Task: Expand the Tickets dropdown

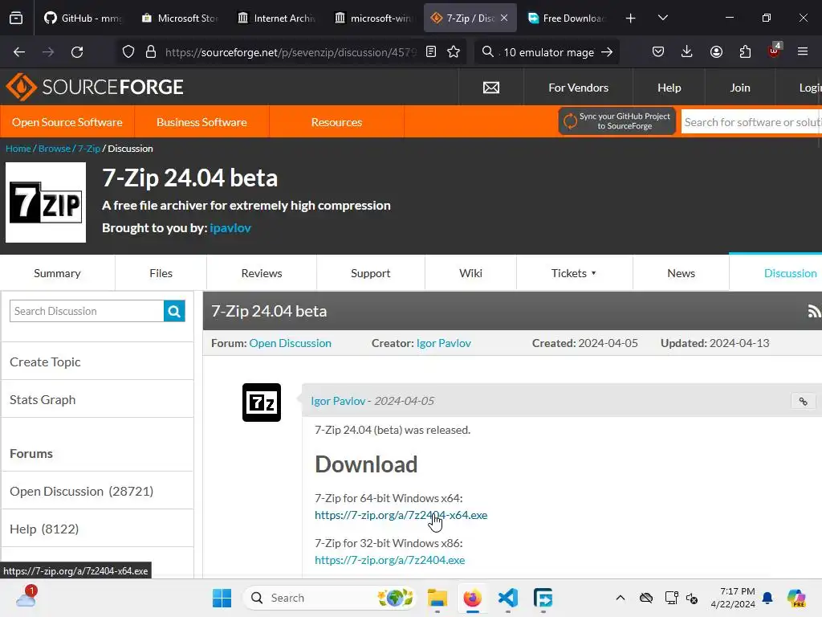Action: [574, 273]
